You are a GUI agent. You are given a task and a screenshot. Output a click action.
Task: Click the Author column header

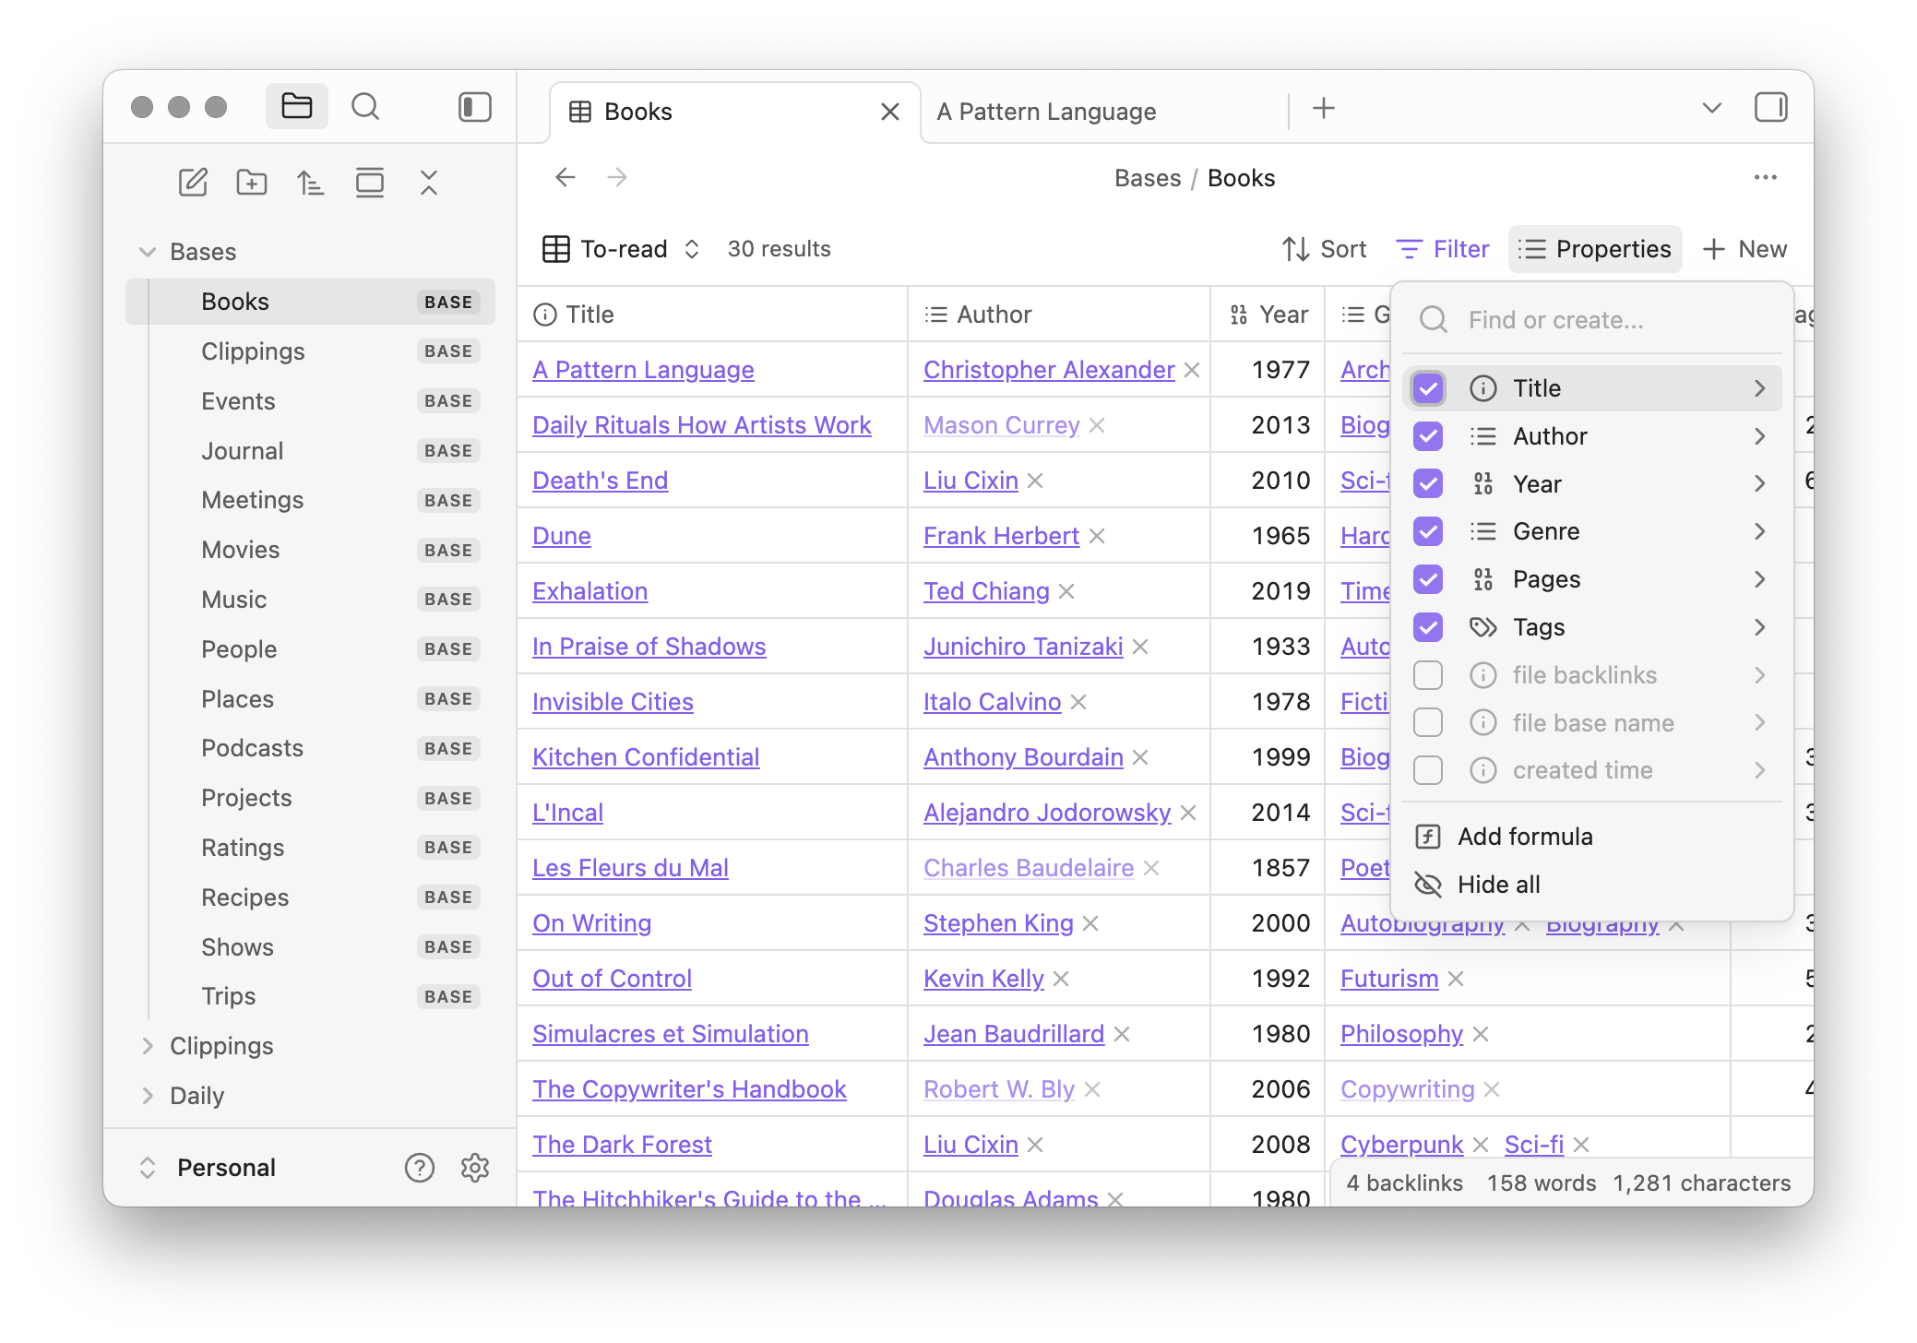pyautogui.click(x=1058, y=315)
